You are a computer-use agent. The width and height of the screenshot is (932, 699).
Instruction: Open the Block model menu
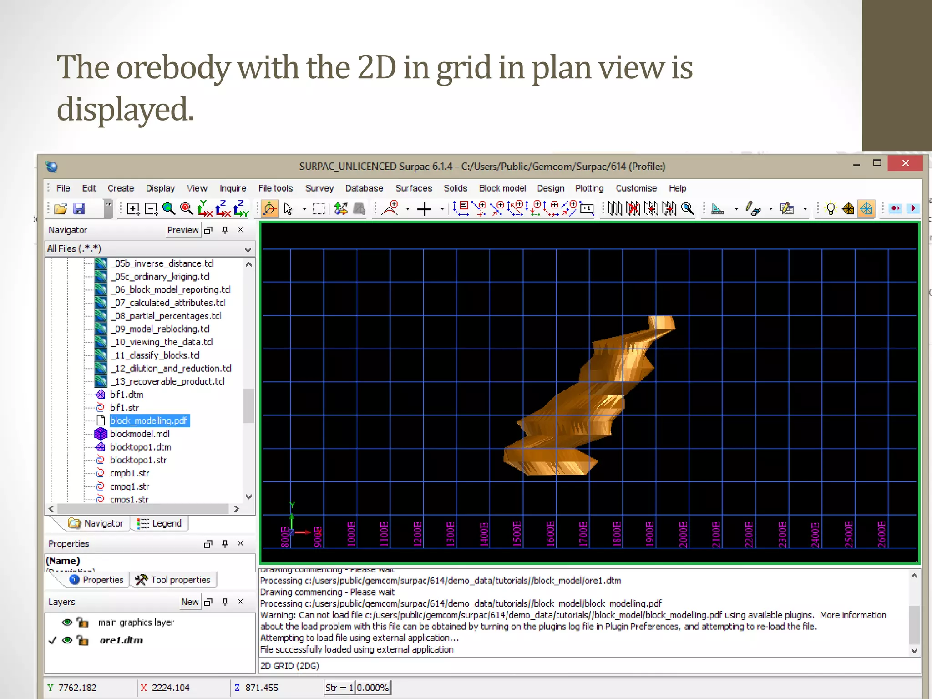click(x=502, y=188)
